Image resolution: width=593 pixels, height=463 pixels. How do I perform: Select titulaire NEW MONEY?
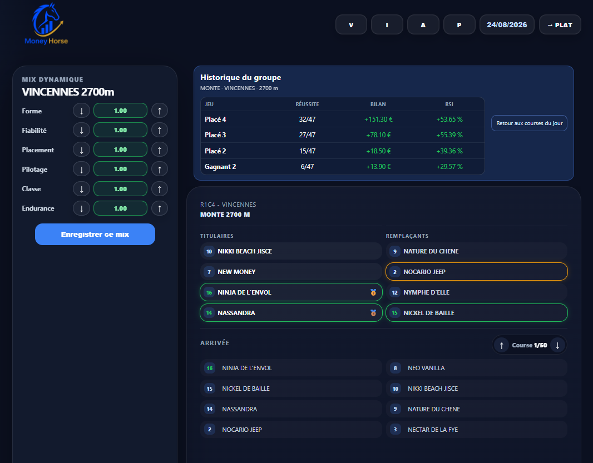point(291,272)
